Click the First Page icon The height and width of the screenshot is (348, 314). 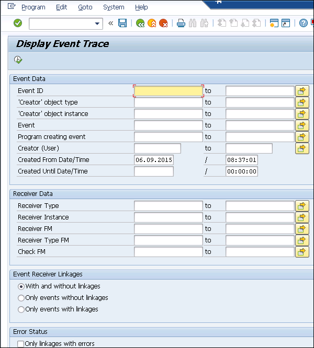point(222,23)
